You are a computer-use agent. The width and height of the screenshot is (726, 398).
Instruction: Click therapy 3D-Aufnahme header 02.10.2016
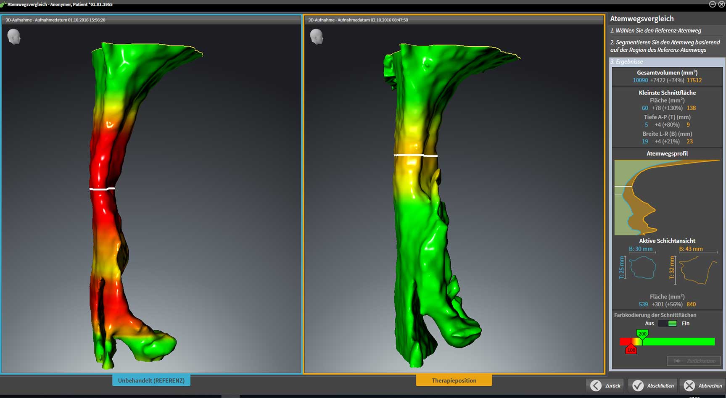point(358,20)
